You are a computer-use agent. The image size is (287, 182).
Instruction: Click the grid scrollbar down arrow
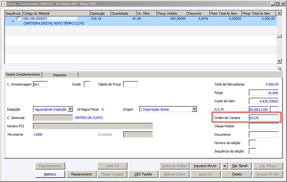(279, 61)
